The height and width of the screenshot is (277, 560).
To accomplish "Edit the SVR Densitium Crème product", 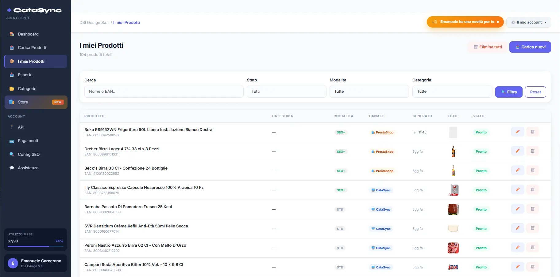I will (x=517, y=228).
